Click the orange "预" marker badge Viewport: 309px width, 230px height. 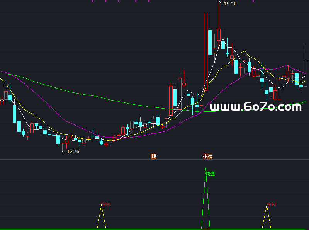coord(153,157)
